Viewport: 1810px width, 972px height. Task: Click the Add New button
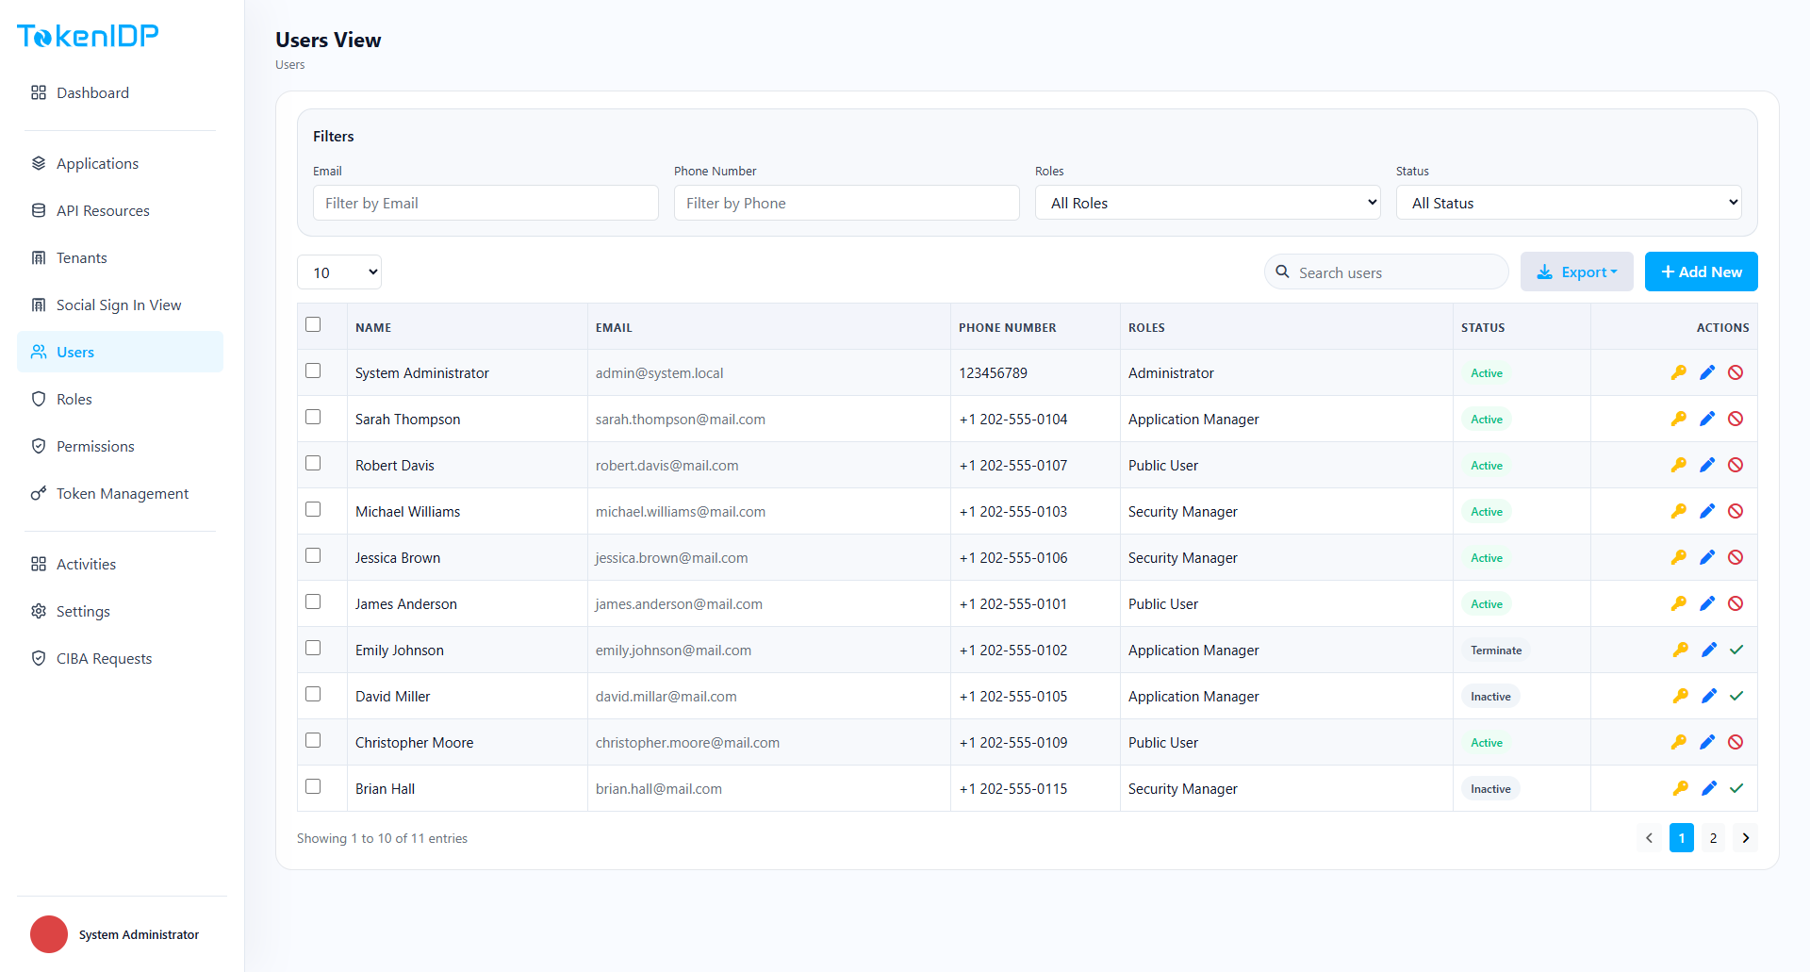(x=1701, y=272)
